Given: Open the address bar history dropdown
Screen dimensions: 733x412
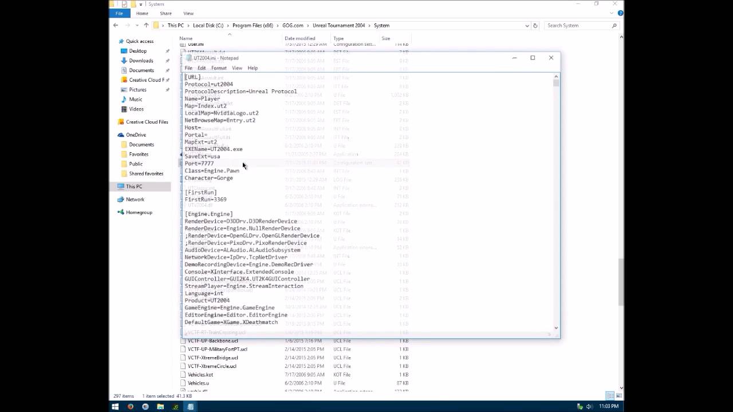Looking at the screenshot, I should click(x=527, y=25).
